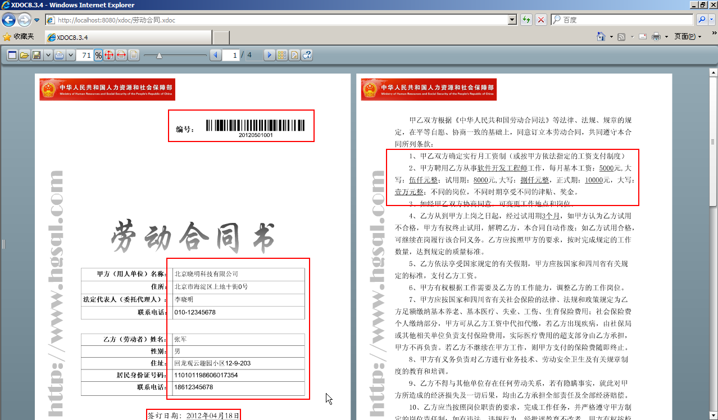718x420 pixels.
Task: Select the XDOC8.3.4 browser tab
Action: [128, 38]
